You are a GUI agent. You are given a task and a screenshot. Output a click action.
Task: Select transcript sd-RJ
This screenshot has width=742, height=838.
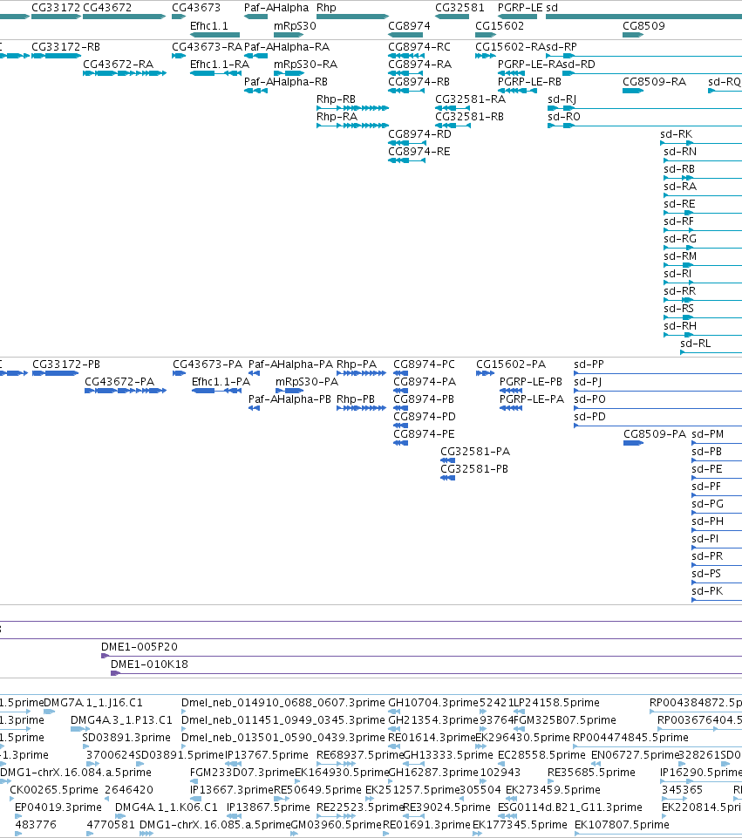562,99
